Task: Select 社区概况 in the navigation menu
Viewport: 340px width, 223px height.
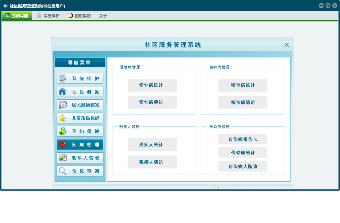Action: [80, 92]
